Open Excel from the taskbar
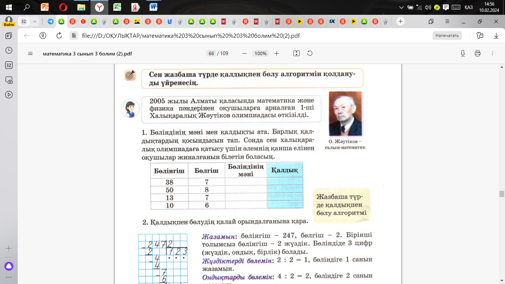The image size is (505, 284). [x=117, y=7]
